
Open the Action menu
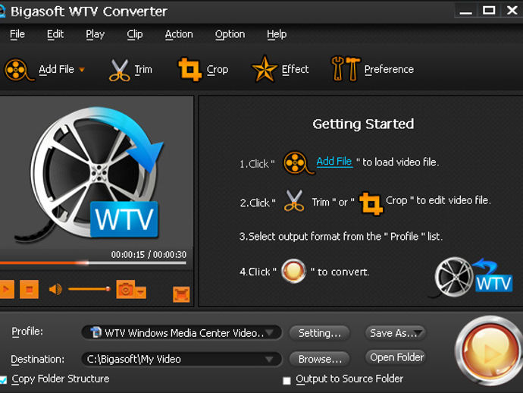click(179, 34)
